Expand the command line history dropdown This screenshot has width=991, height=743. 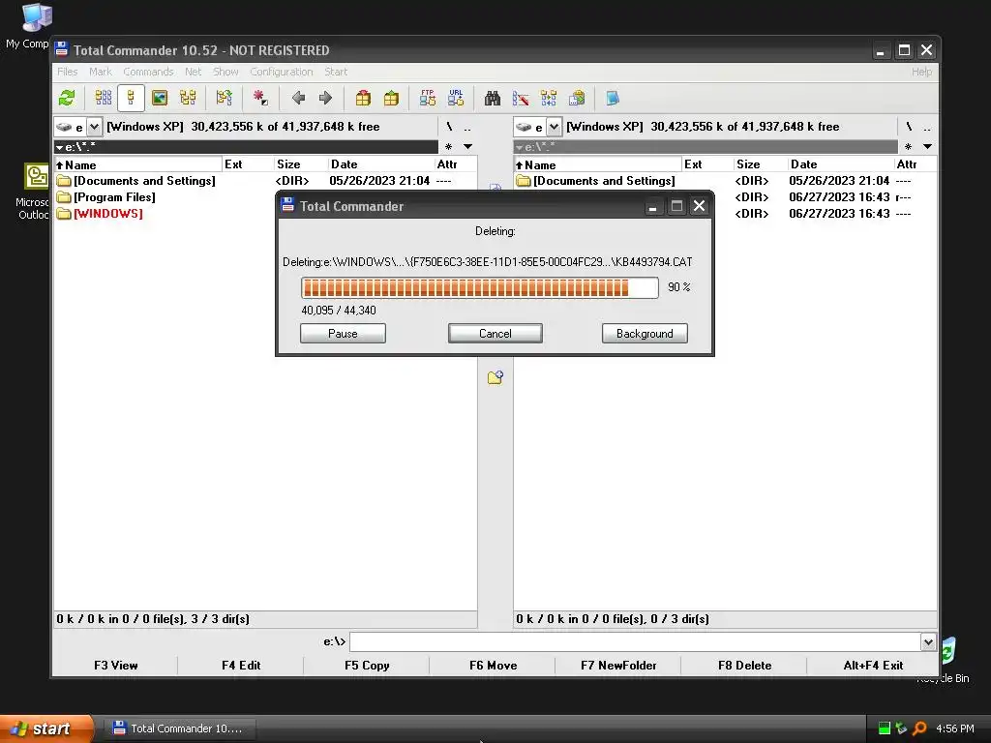pyautogui.click(x=928, y=642)
